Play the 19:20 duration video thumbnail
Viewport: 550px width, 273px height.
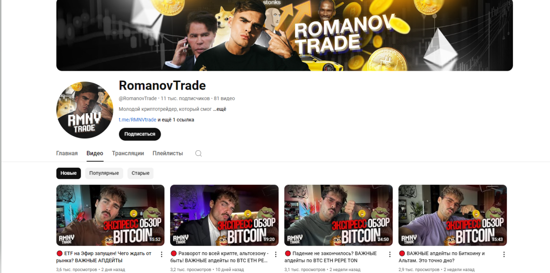point(224,215)
